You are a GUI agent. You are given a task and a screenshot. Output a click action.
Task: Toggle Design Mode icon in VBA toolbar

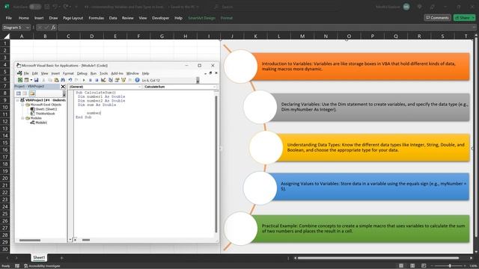[103, 80]
